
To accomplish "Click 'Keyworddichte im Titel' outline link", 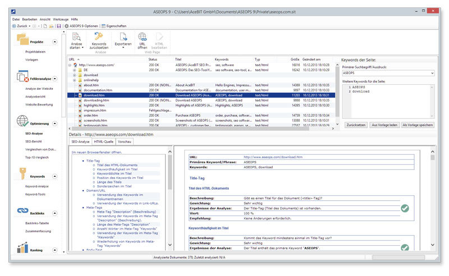I will click(114, 173).
